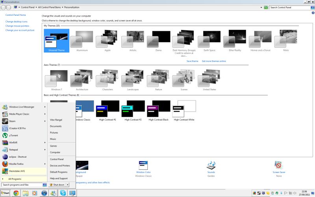
Task: Click the help question mark icon
Action: click(313, 13)
